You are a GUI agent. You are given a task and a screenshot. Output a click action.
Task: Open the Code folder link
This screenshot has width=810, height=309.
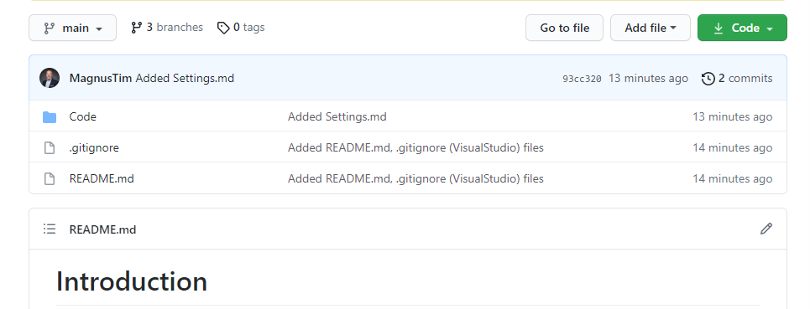click(82, 117)
